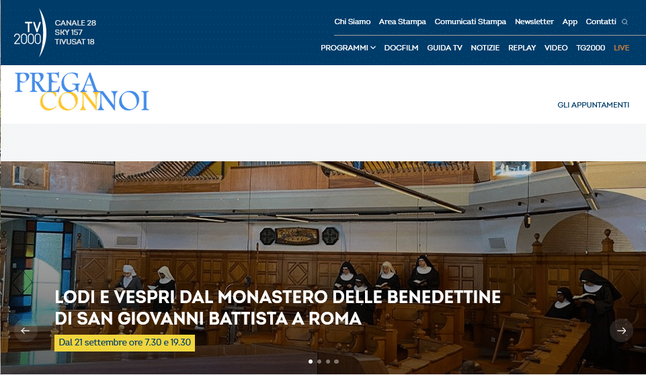Open the Chi Siamo page
Screen dimensions: 646x375
[x=352, y=22]
